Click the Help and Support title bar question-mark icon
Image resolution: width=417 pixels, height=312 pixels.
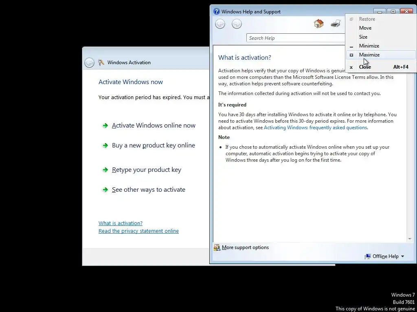tap(217, 12)
